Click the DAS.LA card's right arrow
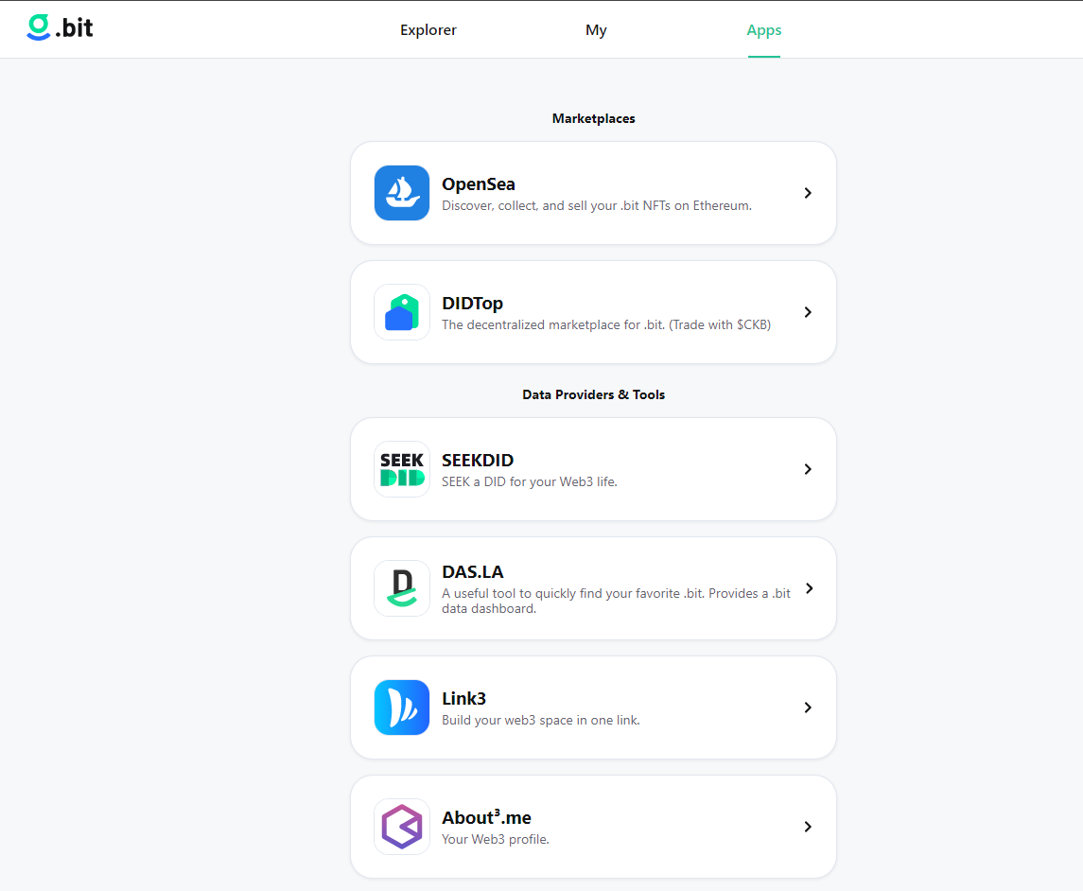The image size is (1083, 891). [808, 588]
